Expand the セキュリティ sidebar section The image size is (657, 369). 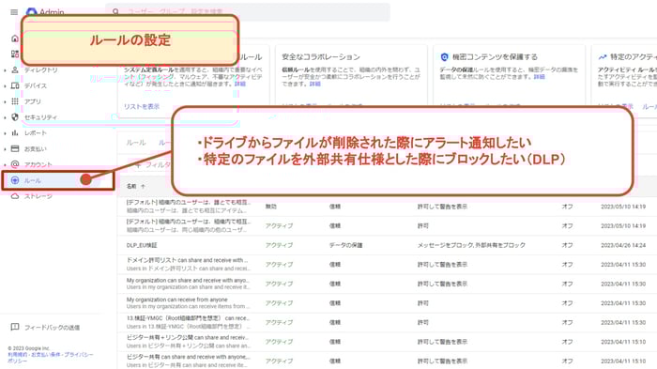[5, 117]
